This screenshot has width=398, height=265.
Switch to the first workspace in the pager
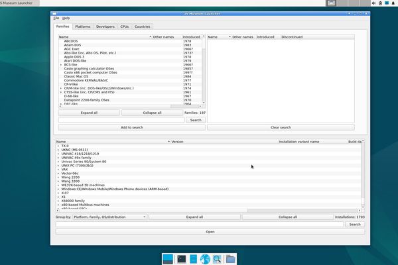(x=331, y=3)
